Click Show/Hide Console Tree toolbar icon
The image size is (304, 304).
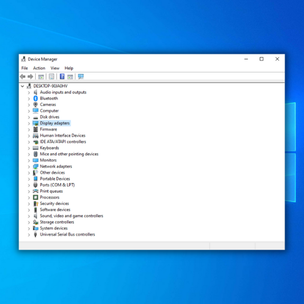[x=41, y=77]
